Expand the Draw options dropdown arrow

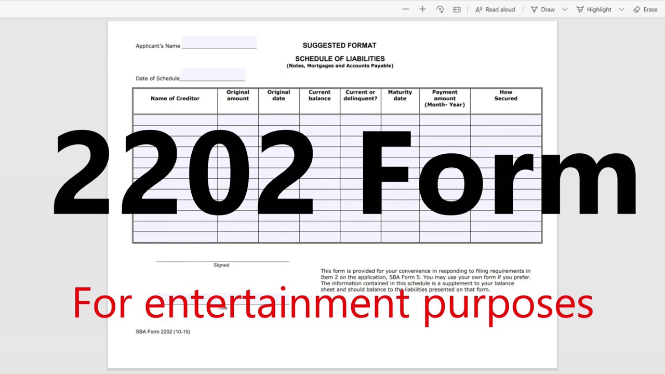point(565,9)
